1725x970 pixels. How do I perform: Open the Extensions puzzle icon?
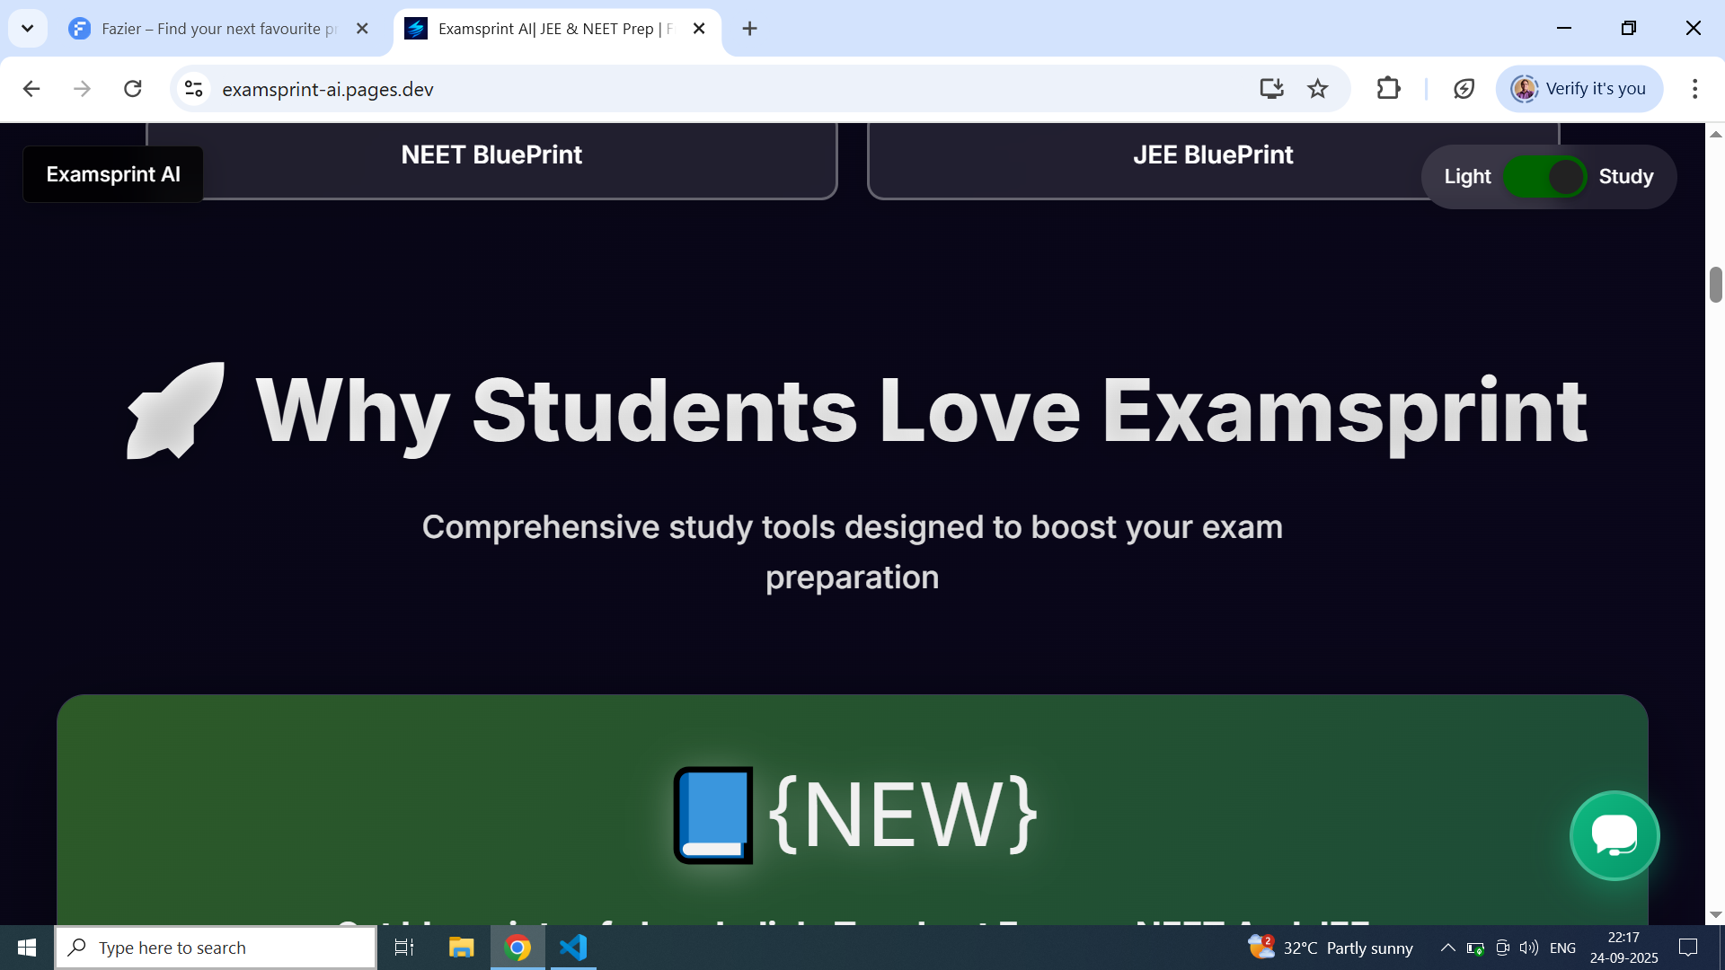(x=1388, y=89)
